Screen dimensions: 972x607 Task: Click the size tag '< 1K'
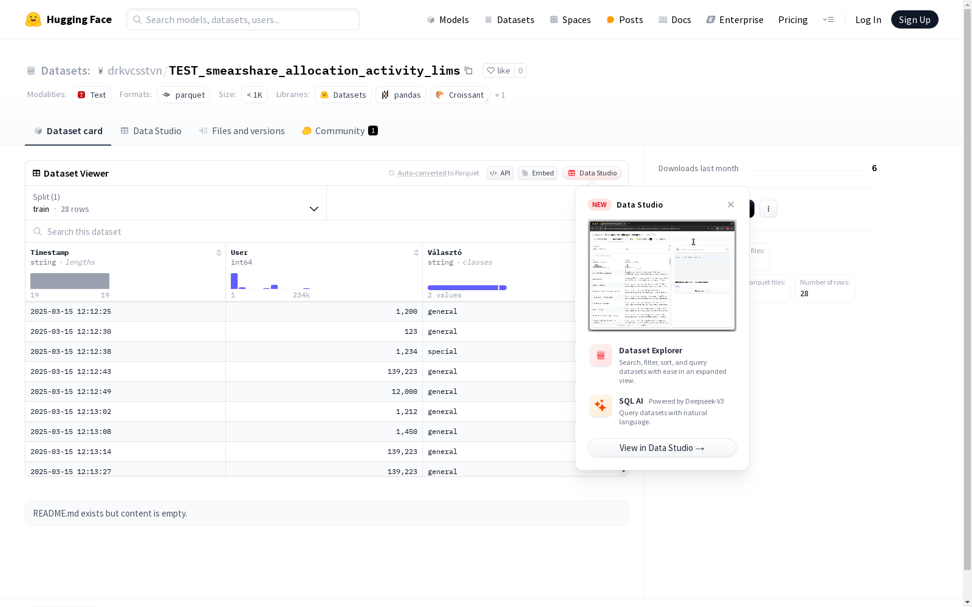click(255, 95)
